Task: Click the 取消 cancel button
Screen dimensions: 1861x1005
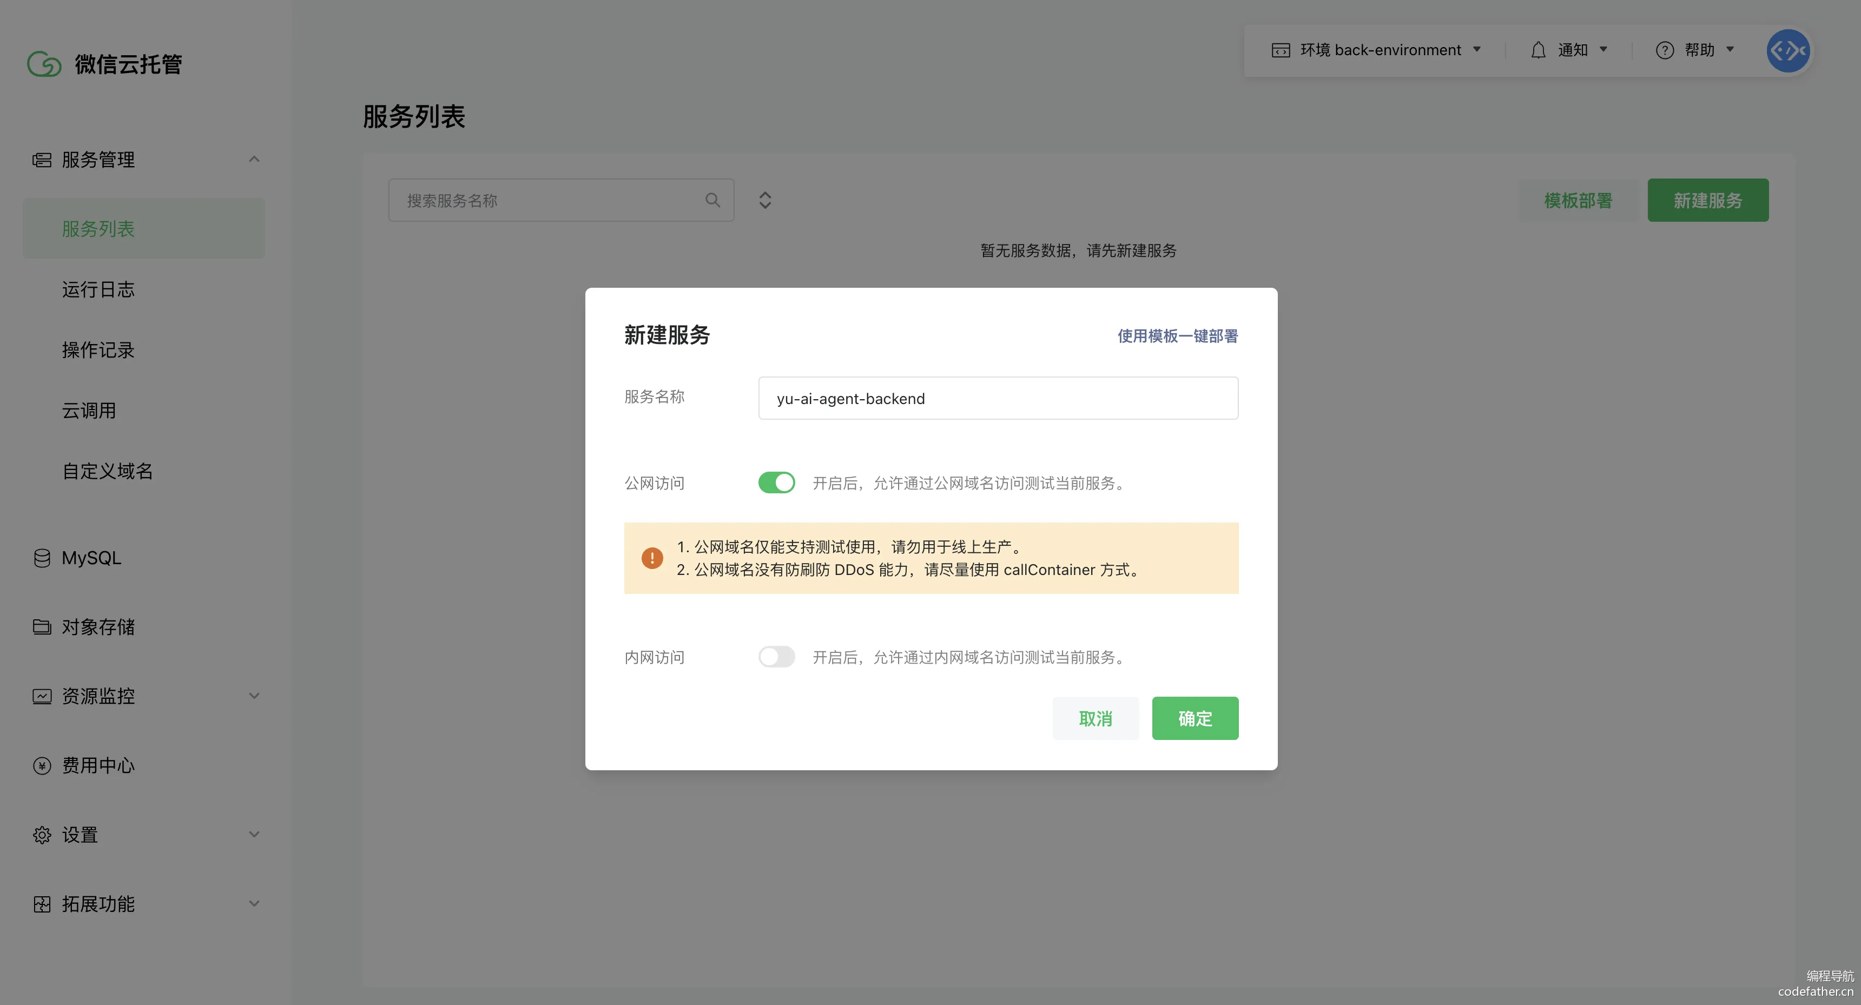Action: [1095, 718]
